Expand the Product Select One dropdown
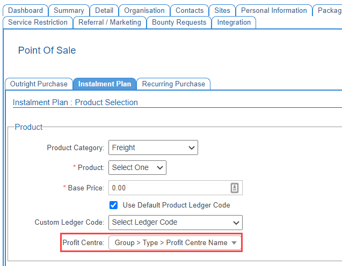This screenshot has width=342, height=266. [137, 167]
